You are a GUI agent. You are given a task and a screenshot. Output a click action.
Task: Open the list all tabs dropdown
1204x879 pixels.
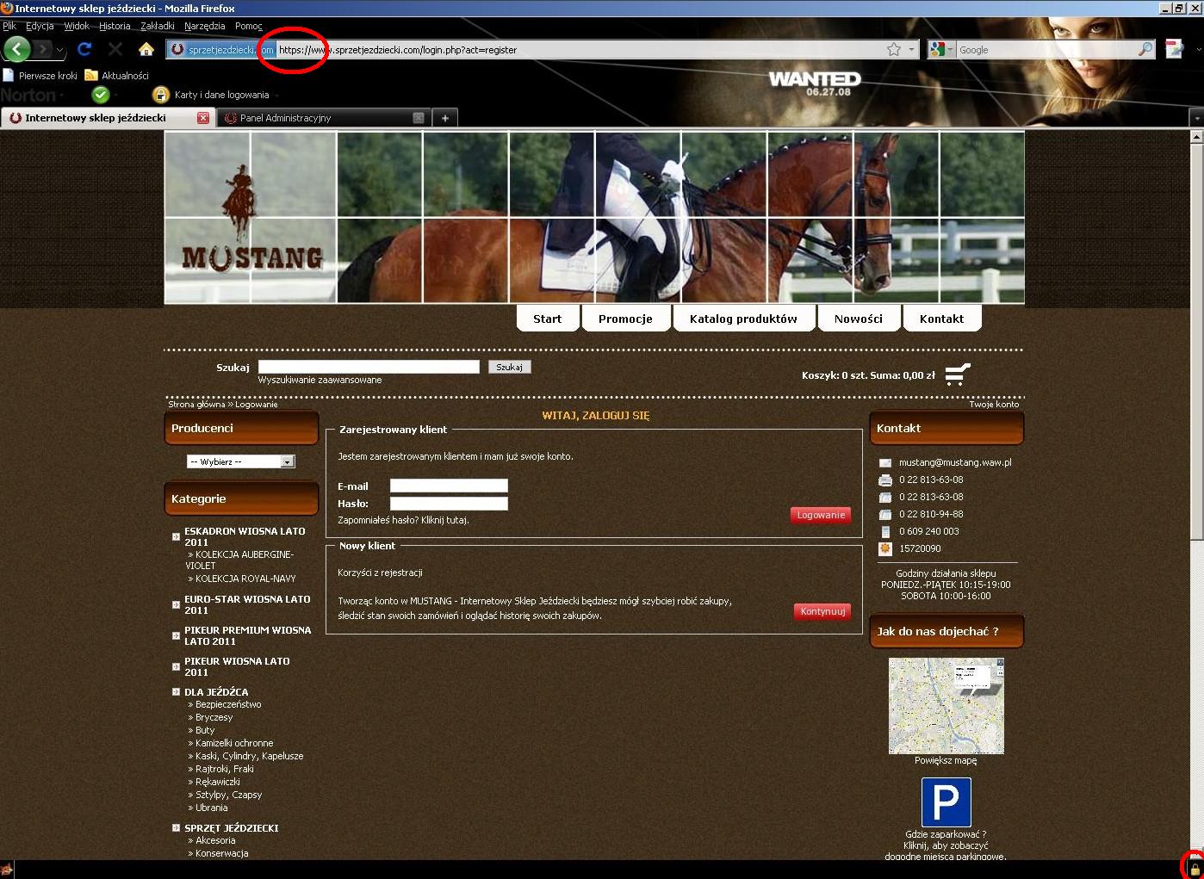[x=1195, y=118]
